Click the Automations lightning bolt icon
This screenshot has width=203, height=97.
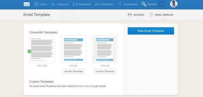point(120,4)
